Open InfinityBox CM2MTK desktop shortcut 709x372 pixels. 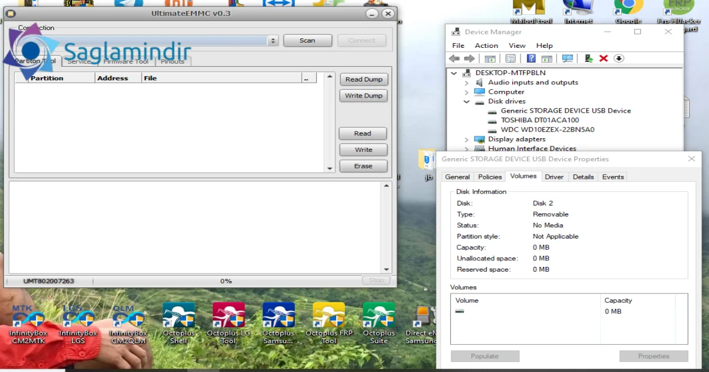point(28,324)
